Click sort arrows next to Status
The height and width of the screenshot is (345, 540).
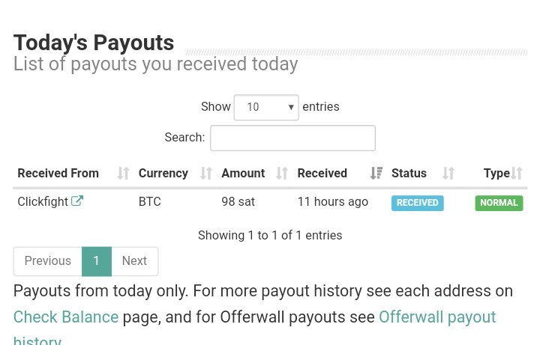tap(448, 173)
